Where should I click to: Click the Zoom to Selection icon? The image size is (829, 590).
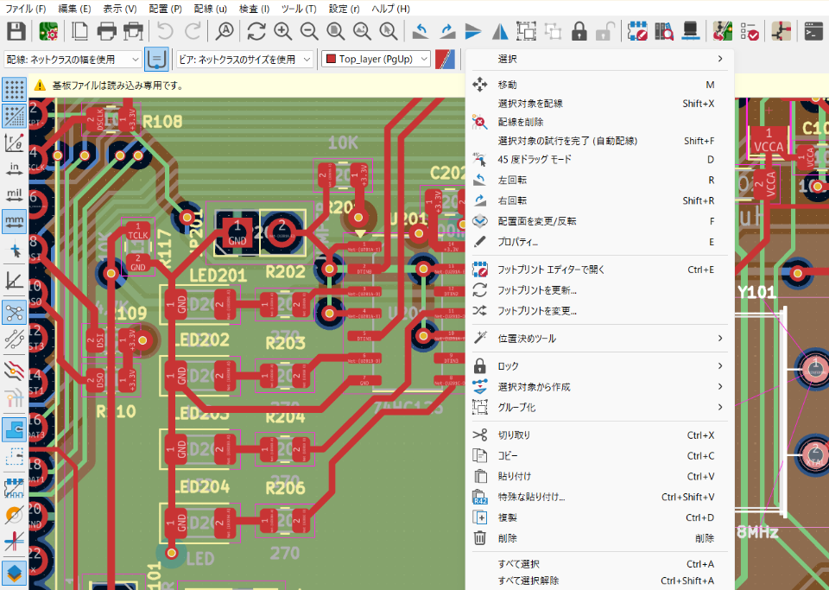(389, 32)
